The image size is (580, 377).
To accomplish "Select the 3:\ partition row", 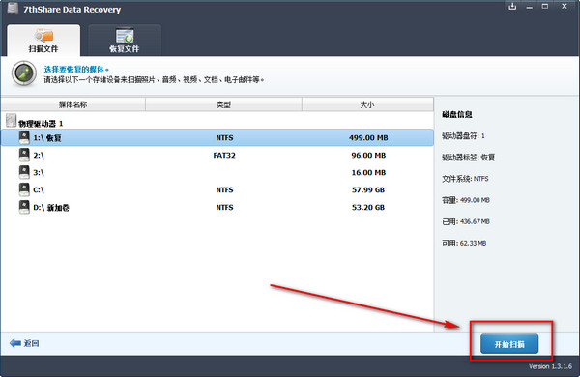I will pos(217,172).
